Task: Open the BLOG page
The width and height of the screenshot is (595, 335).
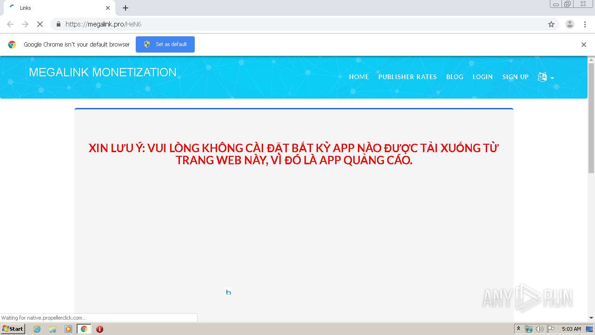Action: 455,77
